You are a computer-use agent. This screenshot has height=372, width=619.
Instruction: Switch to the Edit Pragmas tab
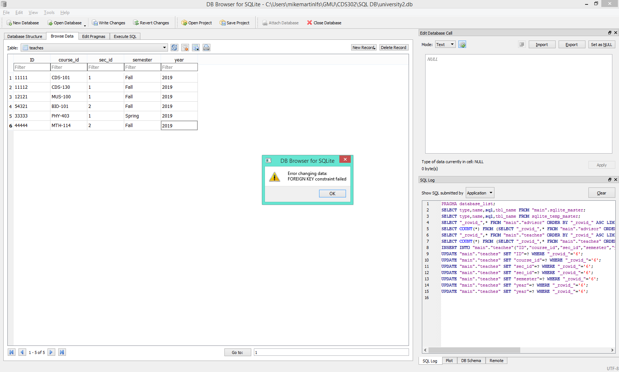(94, 36)
